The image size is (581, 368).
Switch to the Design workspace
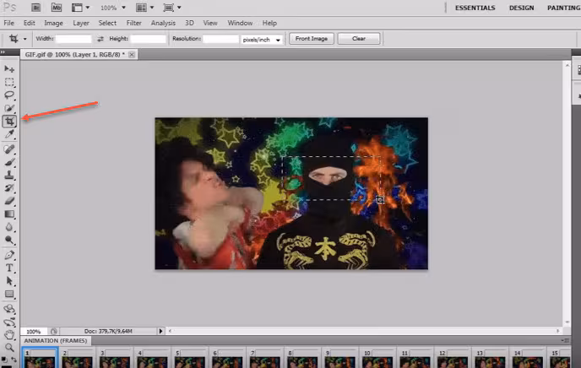click(521, 8)
